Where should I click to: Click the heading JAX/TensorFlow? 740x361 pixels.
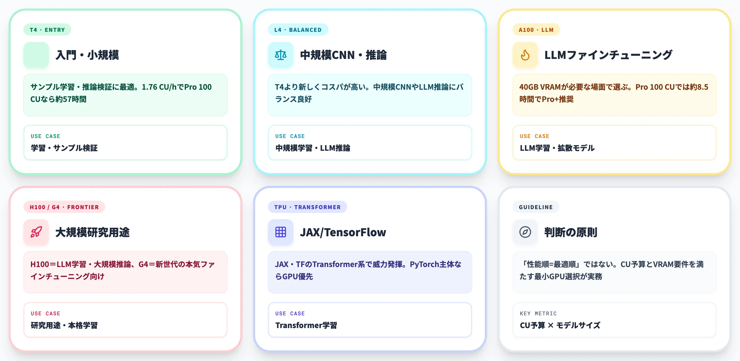343,232
